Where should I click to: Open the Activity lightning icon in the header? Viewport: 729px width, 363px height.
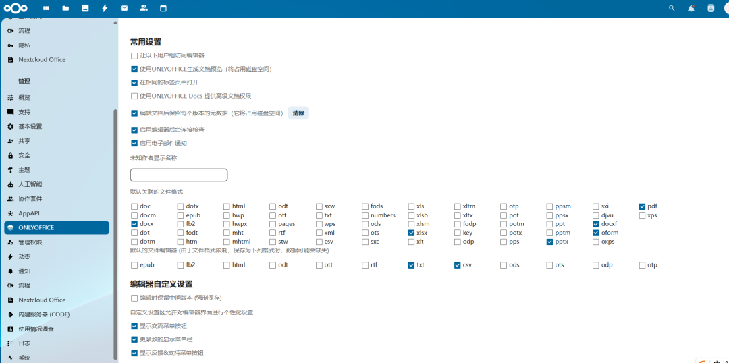(x=104, y=8)
